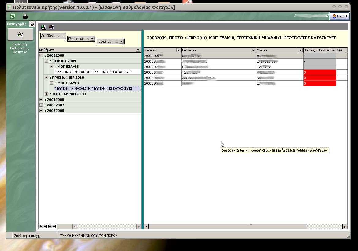Jump to last record with navigator arrow
Image resolution: width=358 pixels, height=251 pixels.
54,226
